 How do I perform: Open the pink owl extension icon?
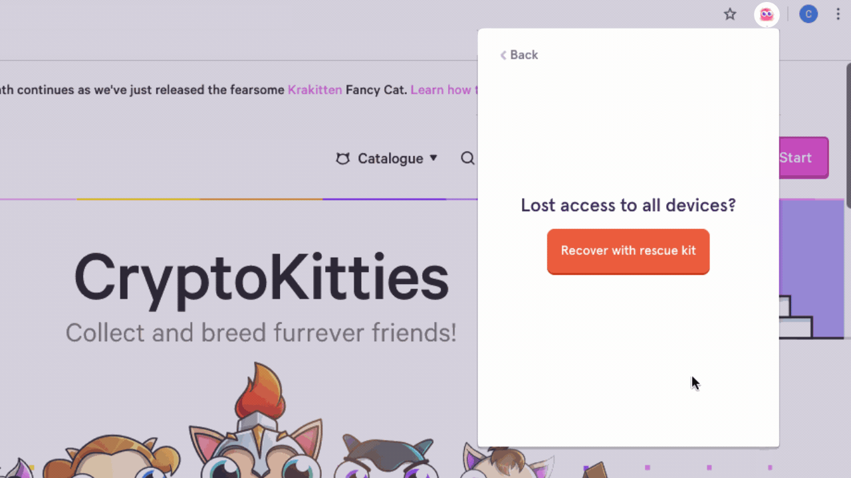point(767,14)
